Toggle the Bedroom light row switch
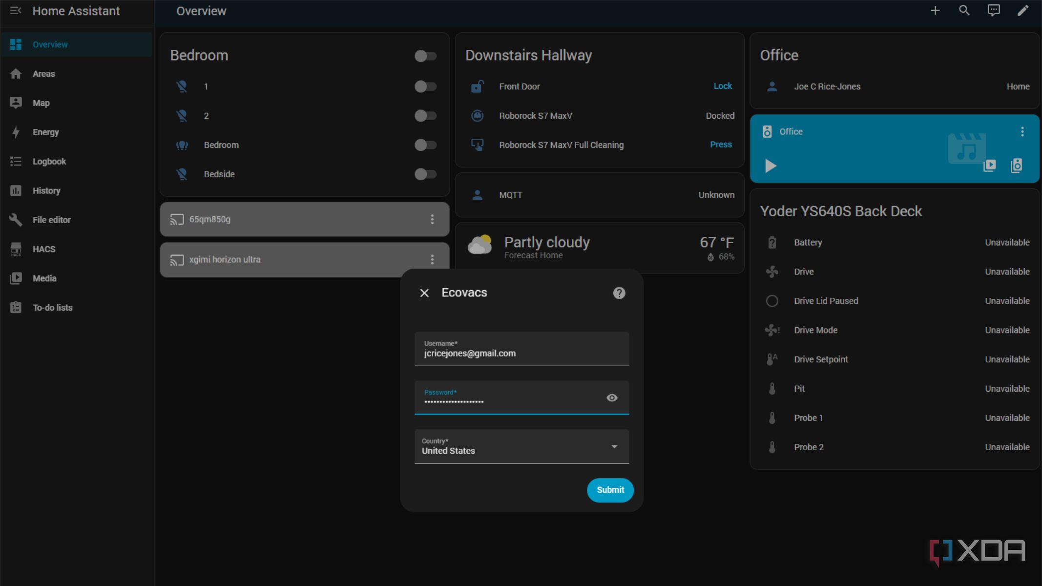 point(425,145)
